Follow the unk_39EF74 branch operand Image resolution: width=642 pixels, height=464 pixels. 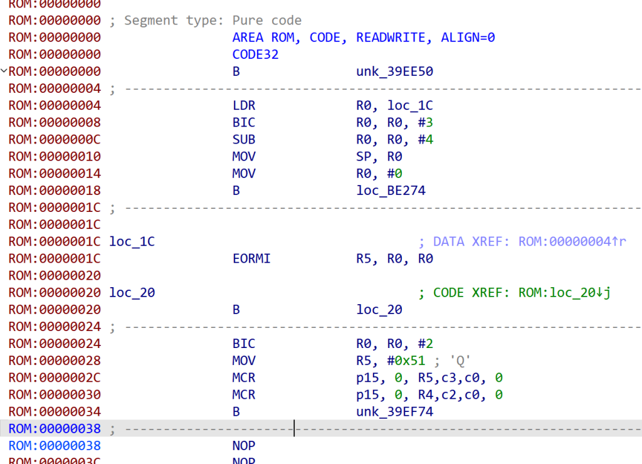coord(394,411)
